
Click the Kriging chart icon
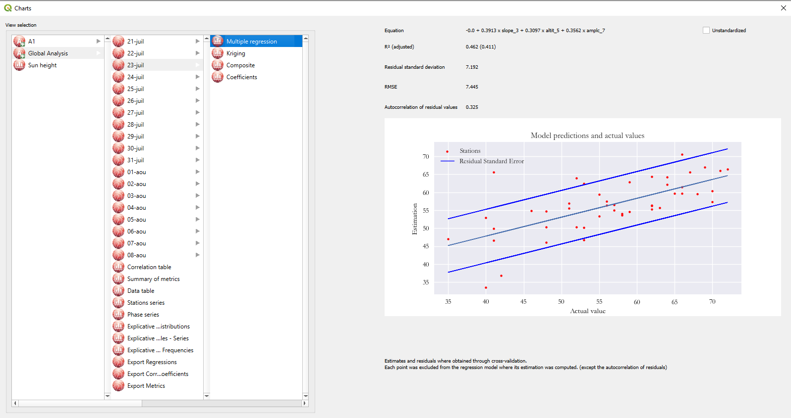(218, 53)
